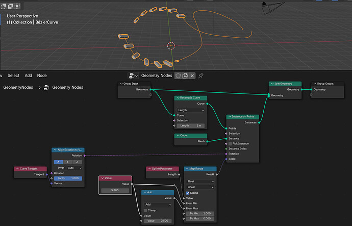The height and width of the screenshot is (226, 352).
Task: Collapse the Resample Curve node
Action: coord(178,98)
